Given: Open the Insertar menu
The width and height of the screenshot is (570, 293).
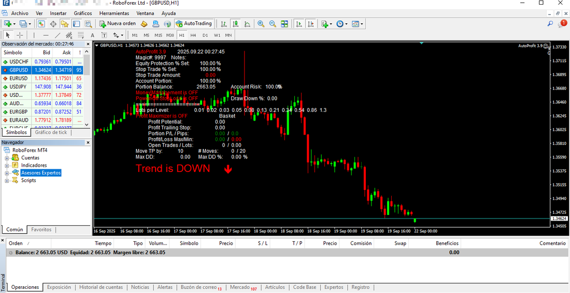Looking at the screenshot, I should [x=58, y=13].
